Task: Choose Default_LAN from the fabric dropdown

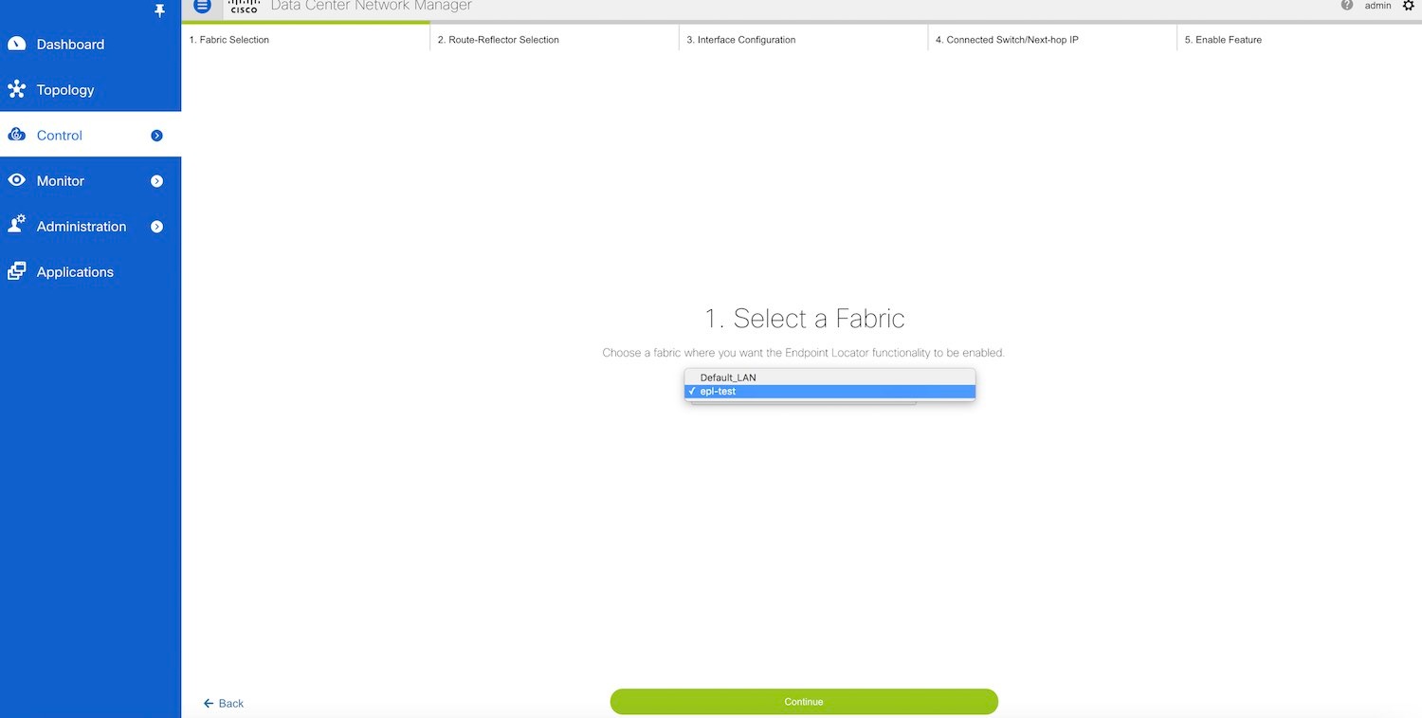Action: [x=829, y=377]
